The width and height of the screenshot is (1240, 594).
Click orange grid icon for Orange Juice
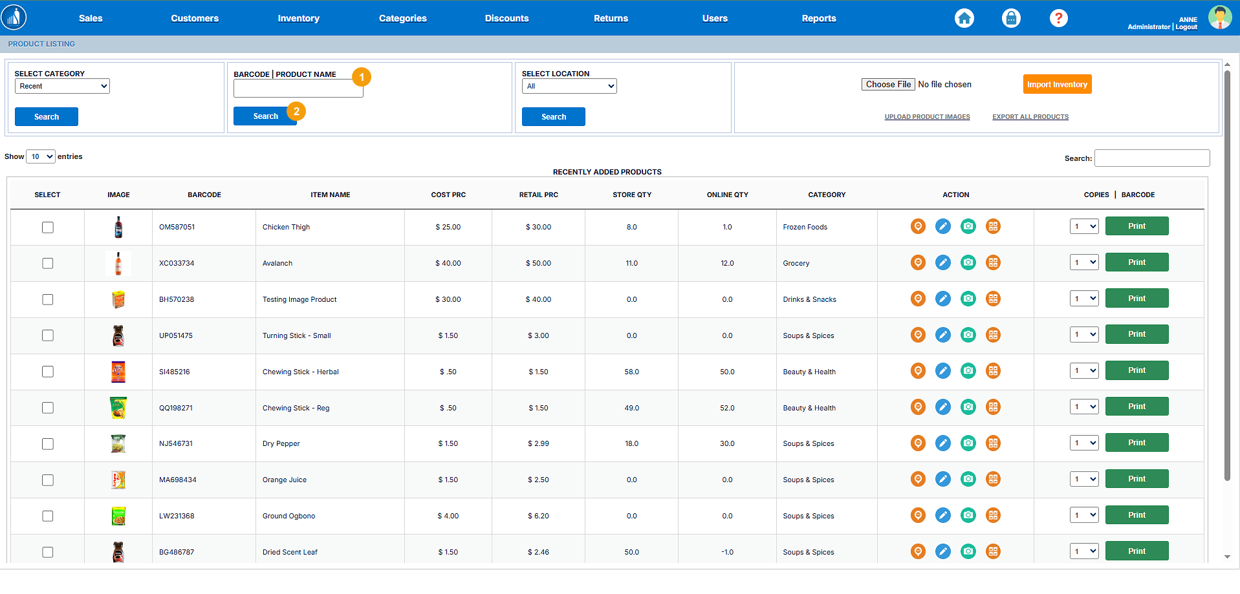pos(993,480)
